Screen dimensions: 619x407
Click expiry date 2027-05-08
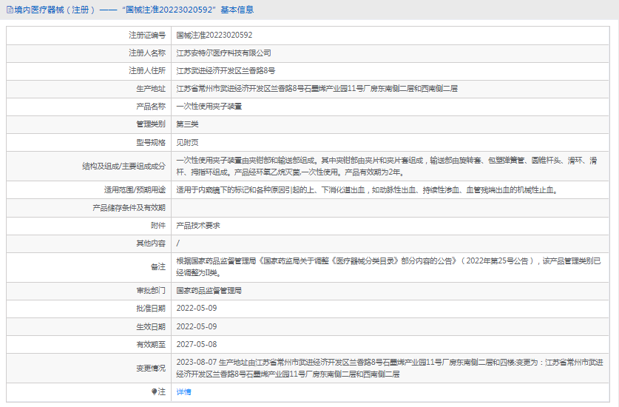197,344
